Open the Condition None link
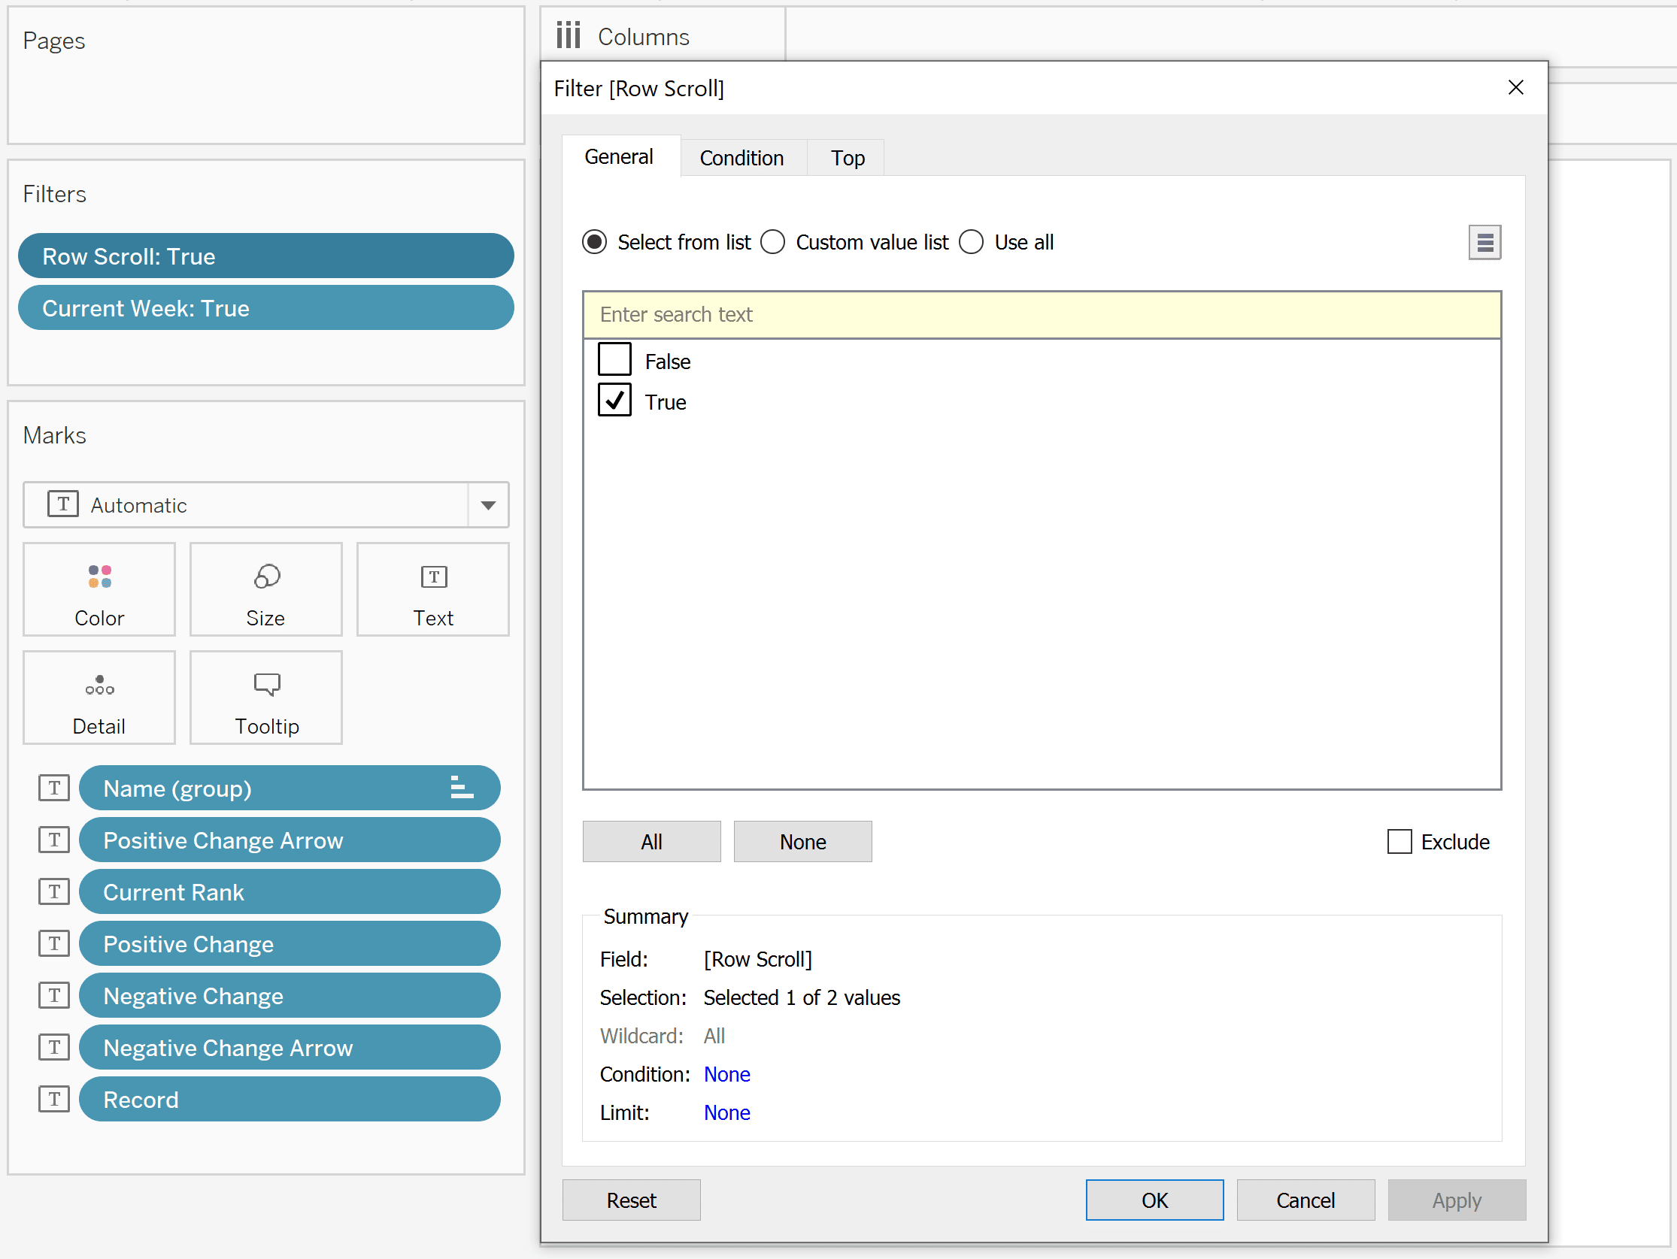Viewport: 1677px width, 1259px height. [727, 1074]
